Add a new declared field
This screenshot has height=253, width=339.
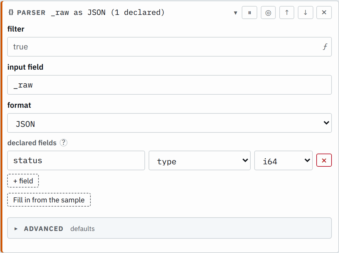23,181
